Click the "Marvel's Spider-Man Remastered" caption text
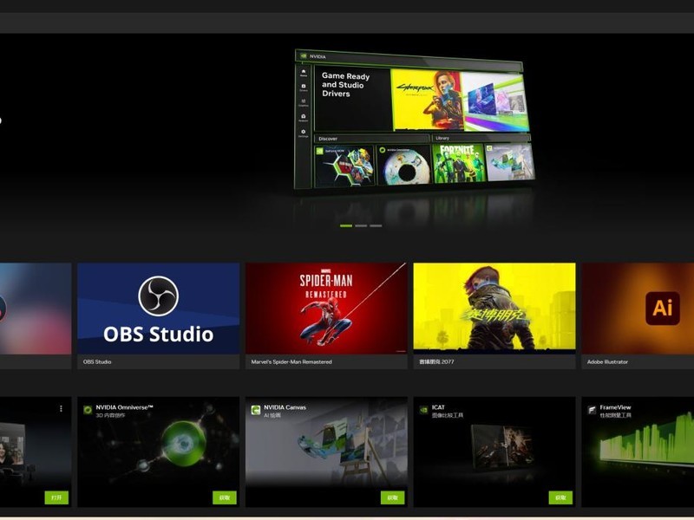694x520 pixels. tap(291, 361)
